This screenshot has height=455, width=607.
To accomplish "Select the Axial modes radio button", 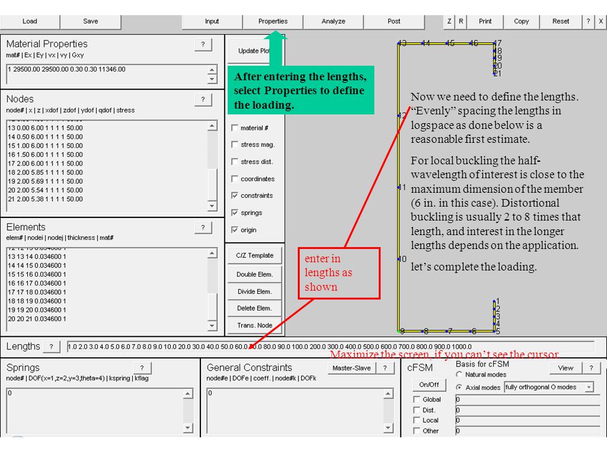I will [459, 387].
